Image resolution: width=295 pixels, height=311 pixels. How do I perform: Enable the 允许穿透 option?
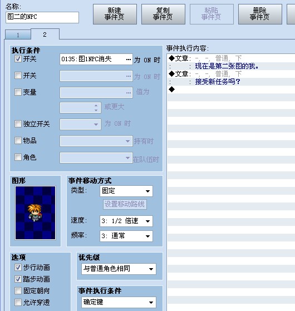(x=18, y=303)
